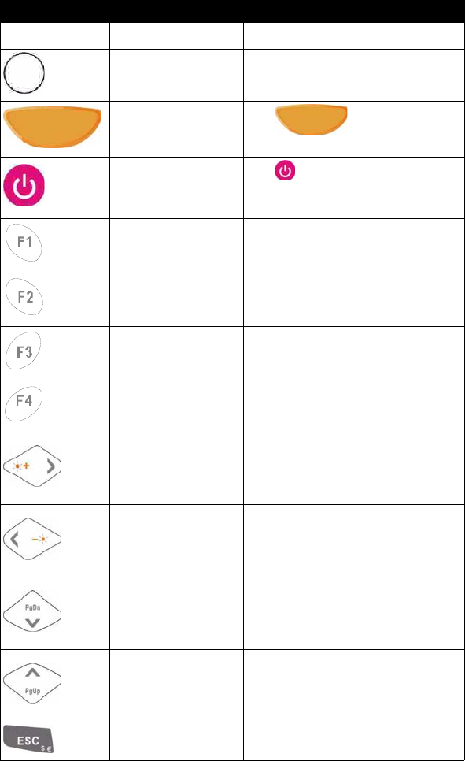Click the small magenta power icon

click(x=285, y=171)
